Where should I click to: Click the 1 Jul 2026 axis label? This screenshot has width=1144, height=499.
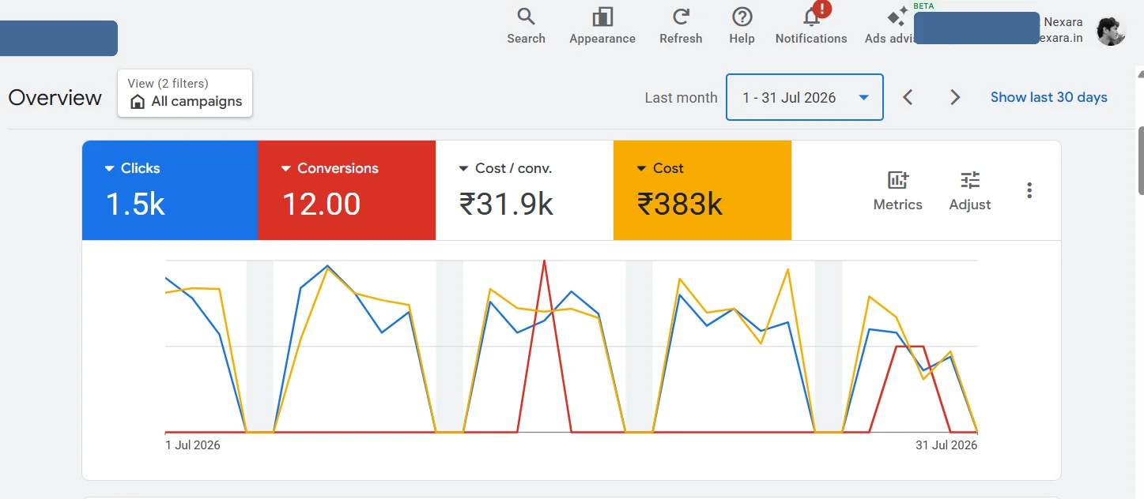tap(193, 445)
